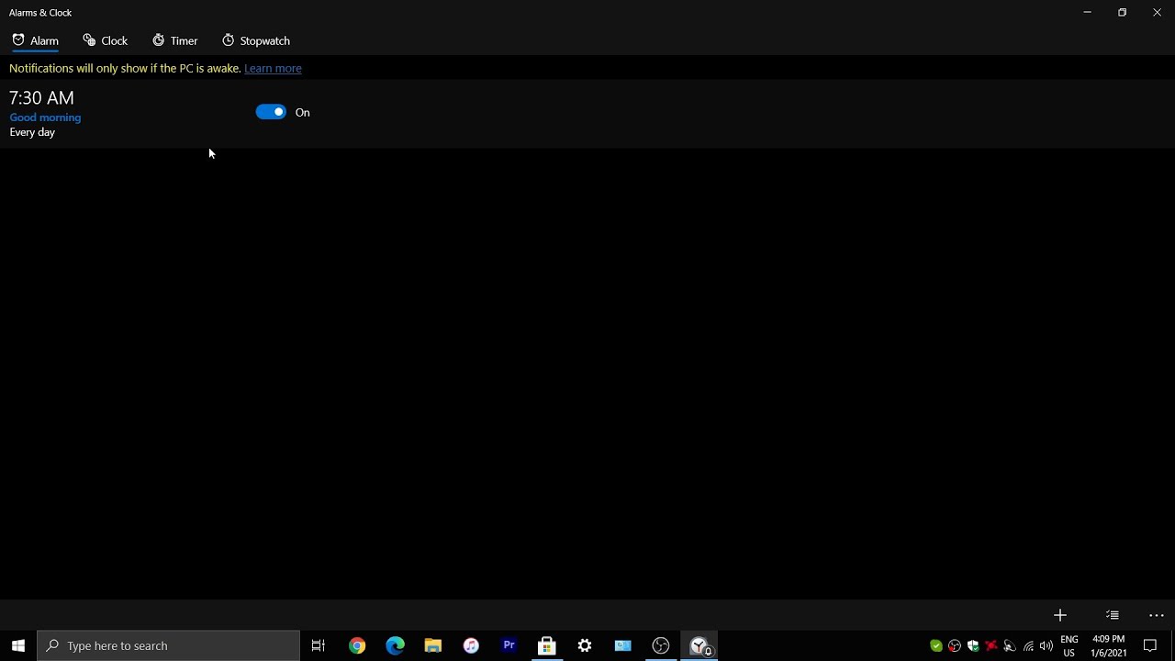The height and width of the screenshot is (661, 1175).
Task: Select the Good morning alarm name
Action: point(45,118)
